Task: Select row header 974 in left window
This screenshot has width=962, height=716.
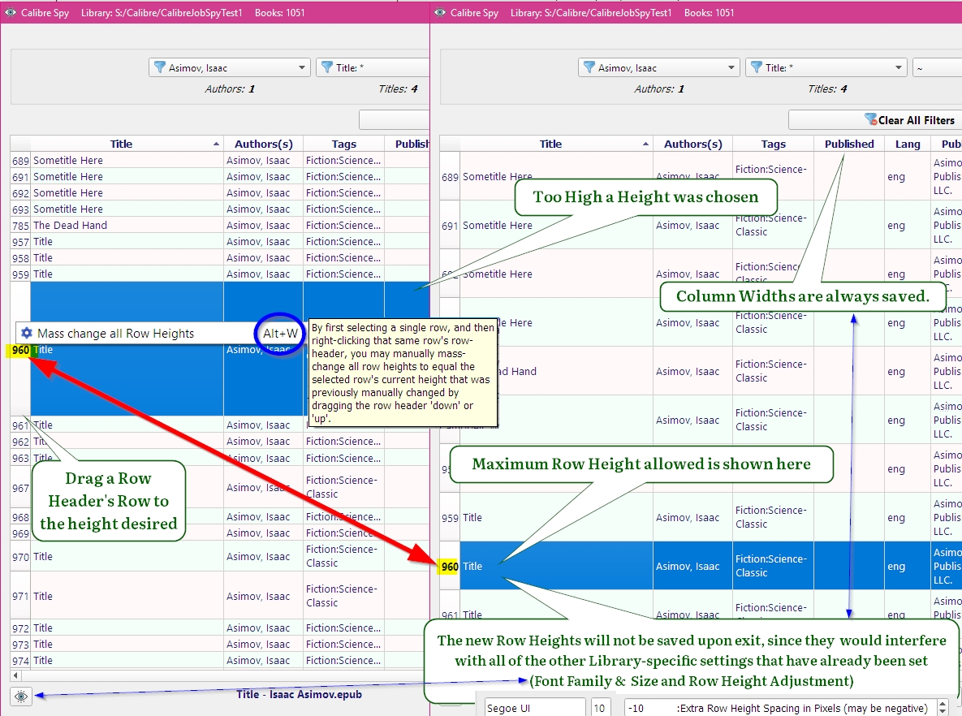Action: 20,661
